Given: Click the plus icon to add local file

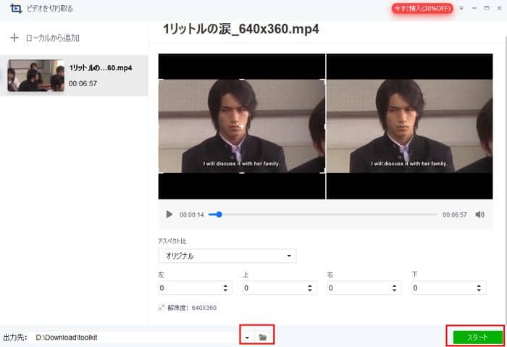Looking at the screenshot, I should 14,38.
